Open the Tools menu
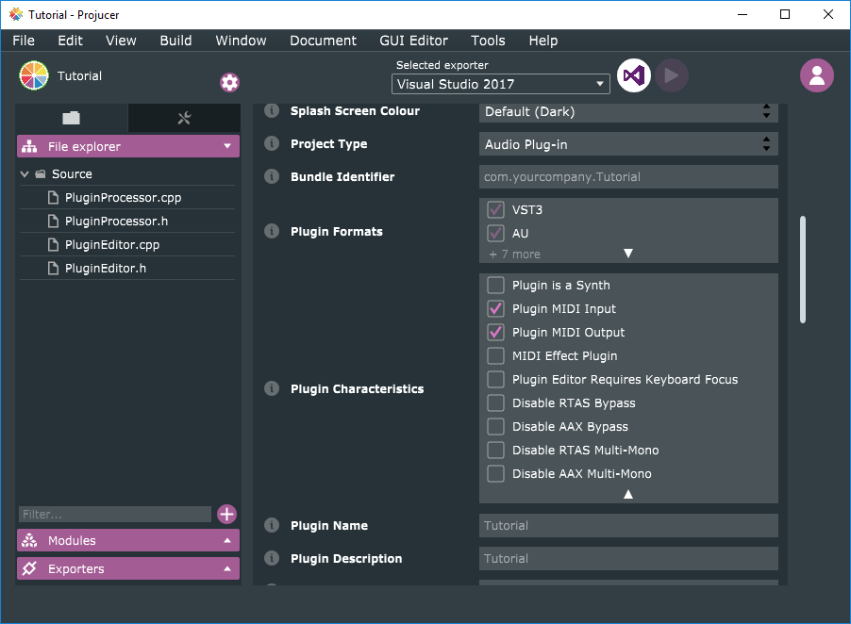The image size is (851, 624). point(488,41)
